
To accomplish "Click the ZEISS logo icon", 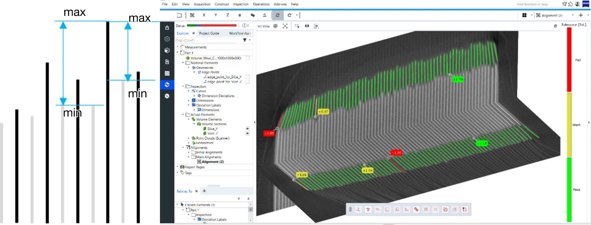I will coord(586,4).
